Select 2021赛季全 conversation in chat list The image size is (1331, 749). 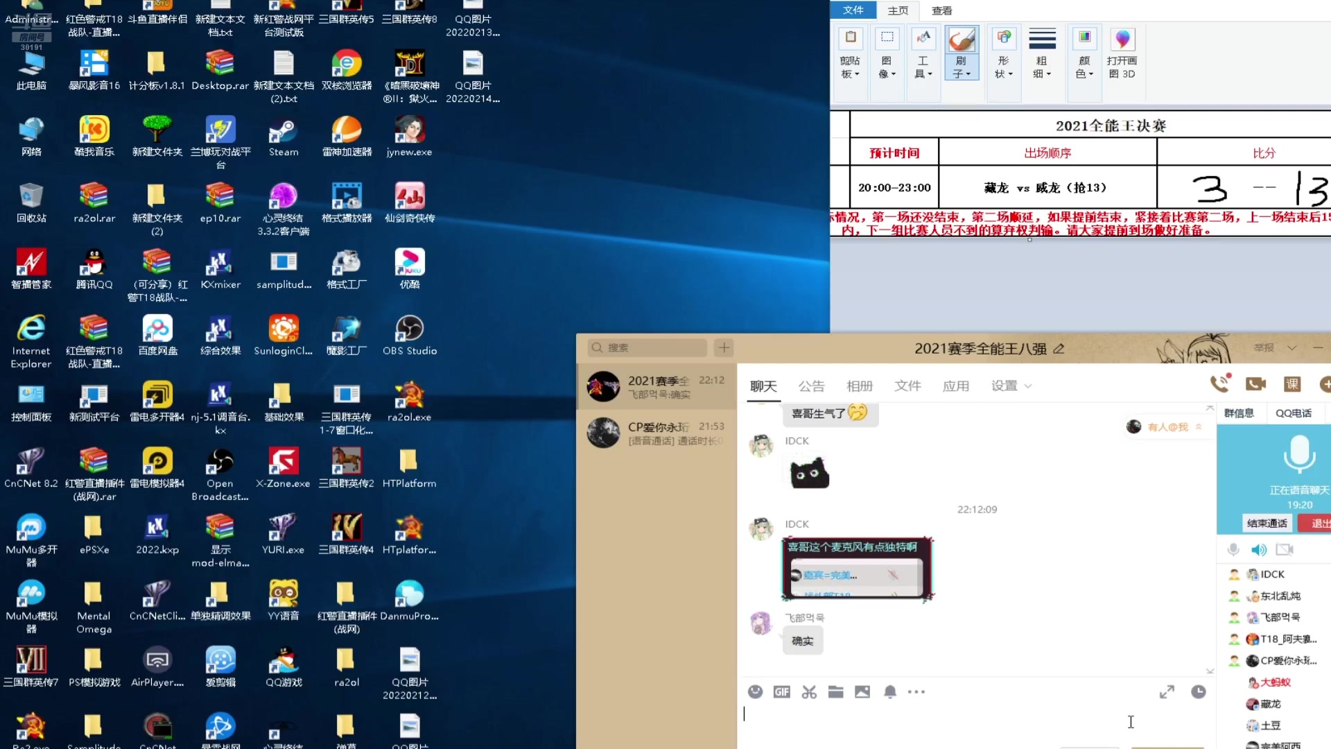pos(656,387)
